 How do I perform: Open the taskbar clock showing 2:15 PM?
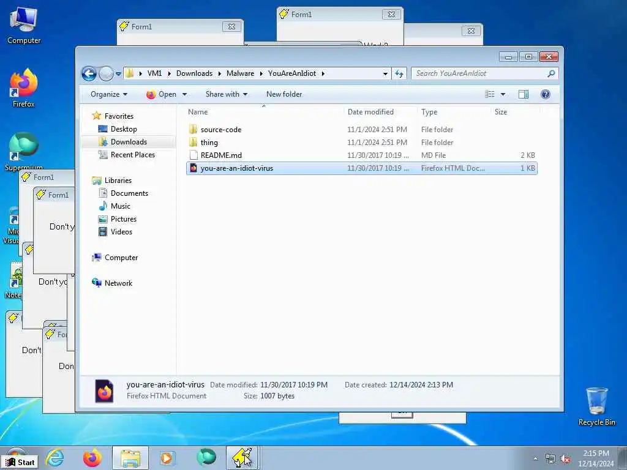click(x=596, y=458)
